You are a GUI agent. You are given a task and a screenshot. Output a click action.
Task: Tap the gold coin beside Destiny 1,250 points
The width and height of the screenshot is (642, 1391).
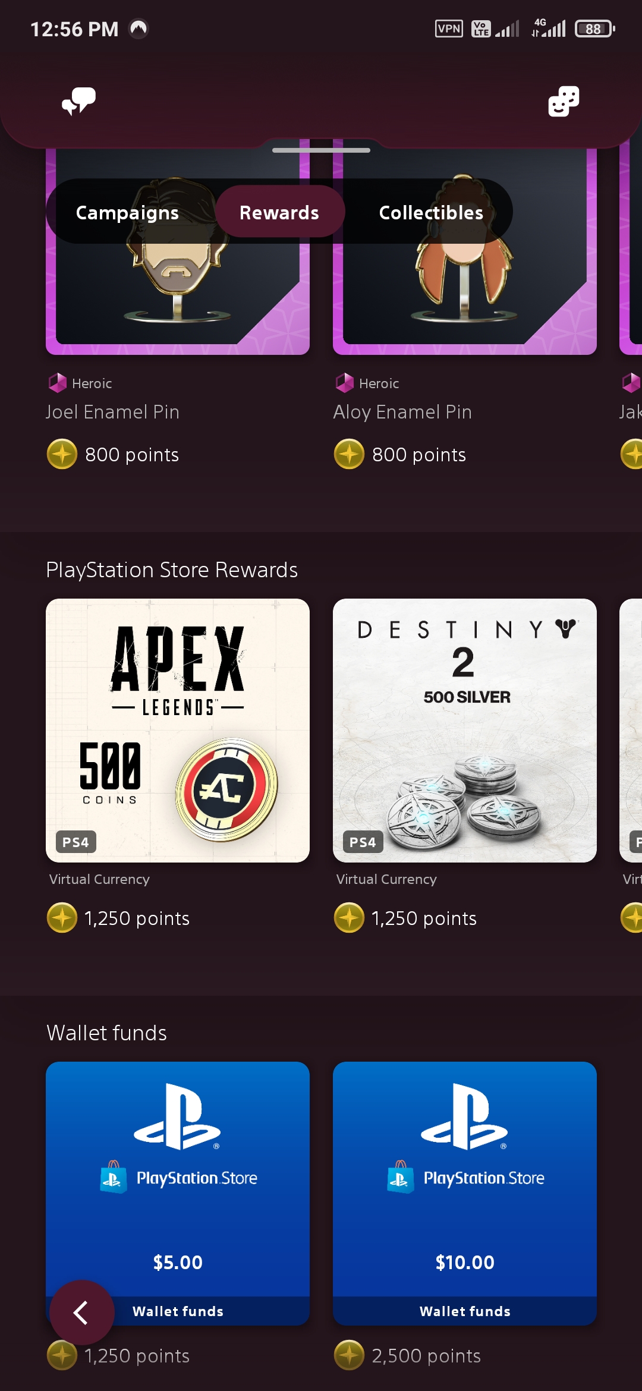tap(349, 918)
